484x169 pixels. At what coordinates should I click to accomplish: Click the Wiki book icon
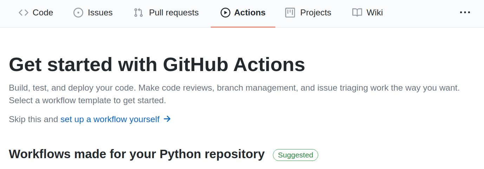click(357, 13)
